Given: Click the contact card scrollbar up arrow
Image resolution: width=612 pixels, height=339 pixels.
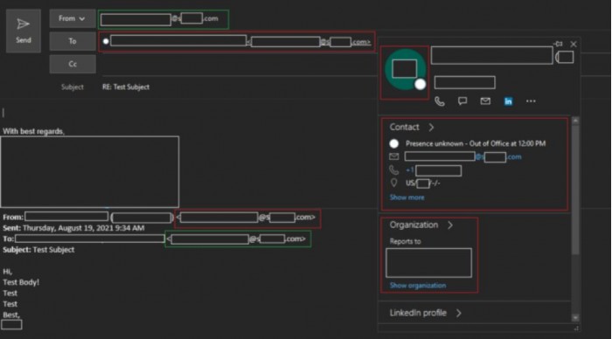Looking at the screenshot, I should [x=575, y=121].
